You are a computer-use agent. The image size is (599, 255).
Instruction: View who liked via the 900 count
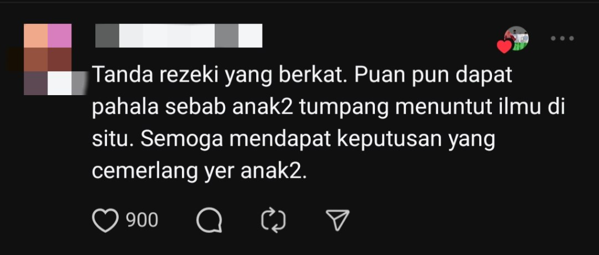click(142, 221)
